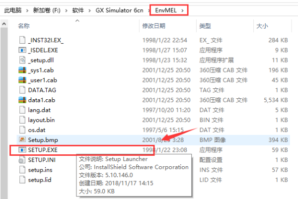
Task: Click the BIN 文件 type cell
Action: (x=212, y=120)
